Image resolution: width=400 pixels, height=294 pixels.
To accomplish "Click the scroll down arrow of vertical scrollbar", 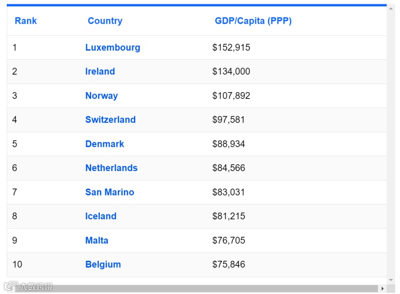I will [x=391, y=280].
